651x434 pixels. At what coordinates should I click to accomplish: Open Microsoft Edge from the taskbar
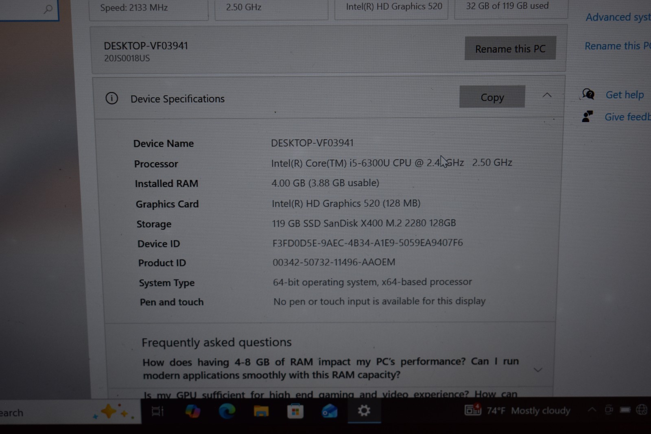(x=227, y=411)
